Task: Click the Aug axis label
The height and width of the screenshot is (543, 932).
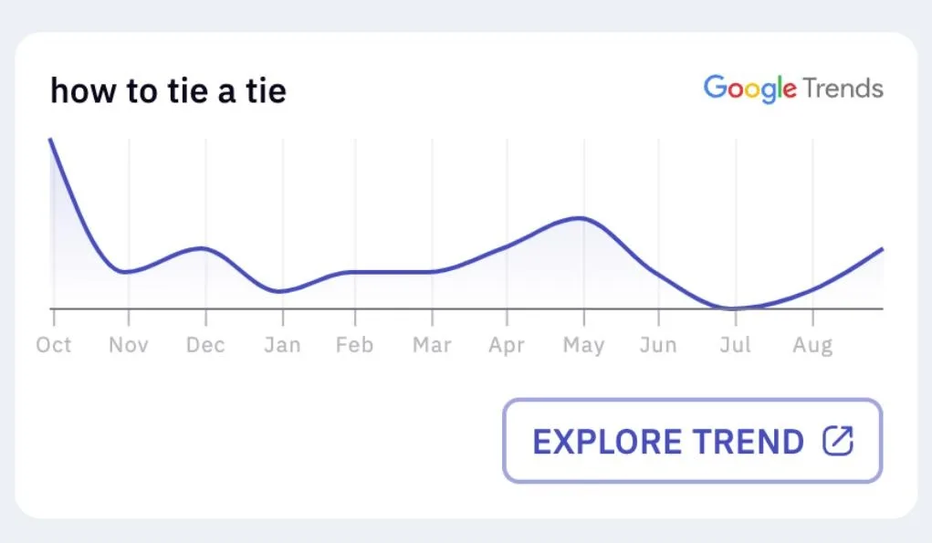Action: pyautogui.click(x=812, y=346)
